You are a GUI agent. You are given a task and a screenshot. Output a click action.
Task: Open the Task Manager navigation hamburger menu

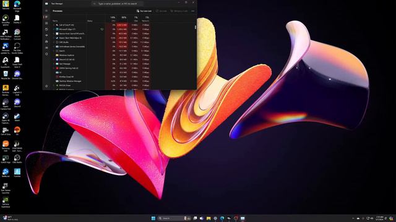coord(46,11)
